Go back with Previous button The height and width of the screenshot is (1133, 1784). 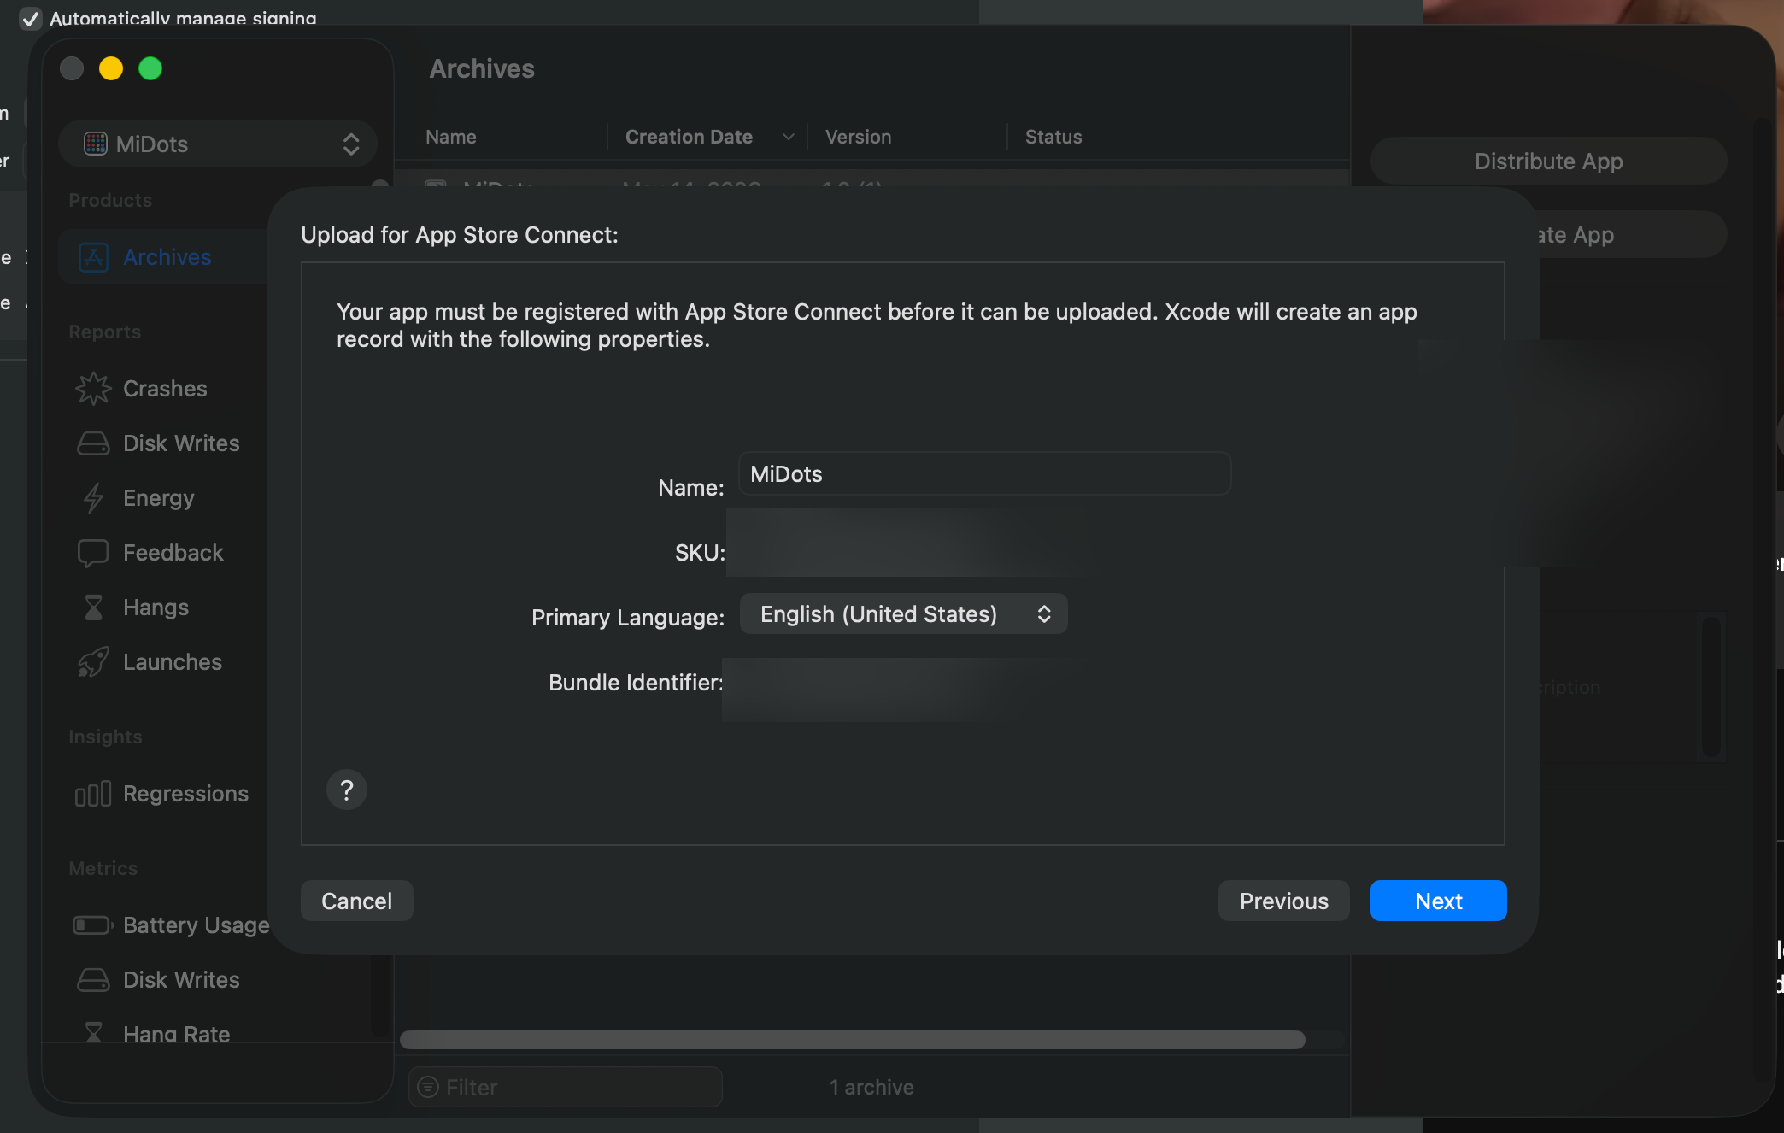[x=1283, y=901]
